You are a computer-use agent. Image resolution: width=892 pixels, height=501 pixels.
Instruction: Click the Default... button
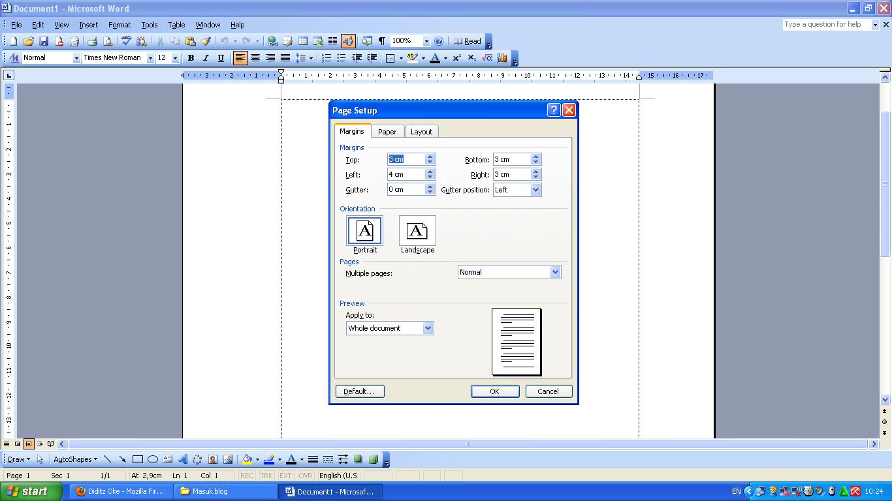click(x=360, y=391)
